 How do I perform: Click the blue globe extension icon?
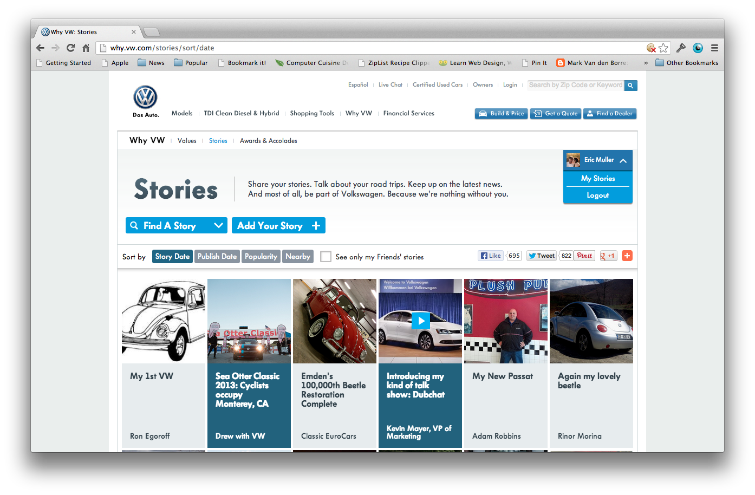pyautogui.click(x=698, y=48)
